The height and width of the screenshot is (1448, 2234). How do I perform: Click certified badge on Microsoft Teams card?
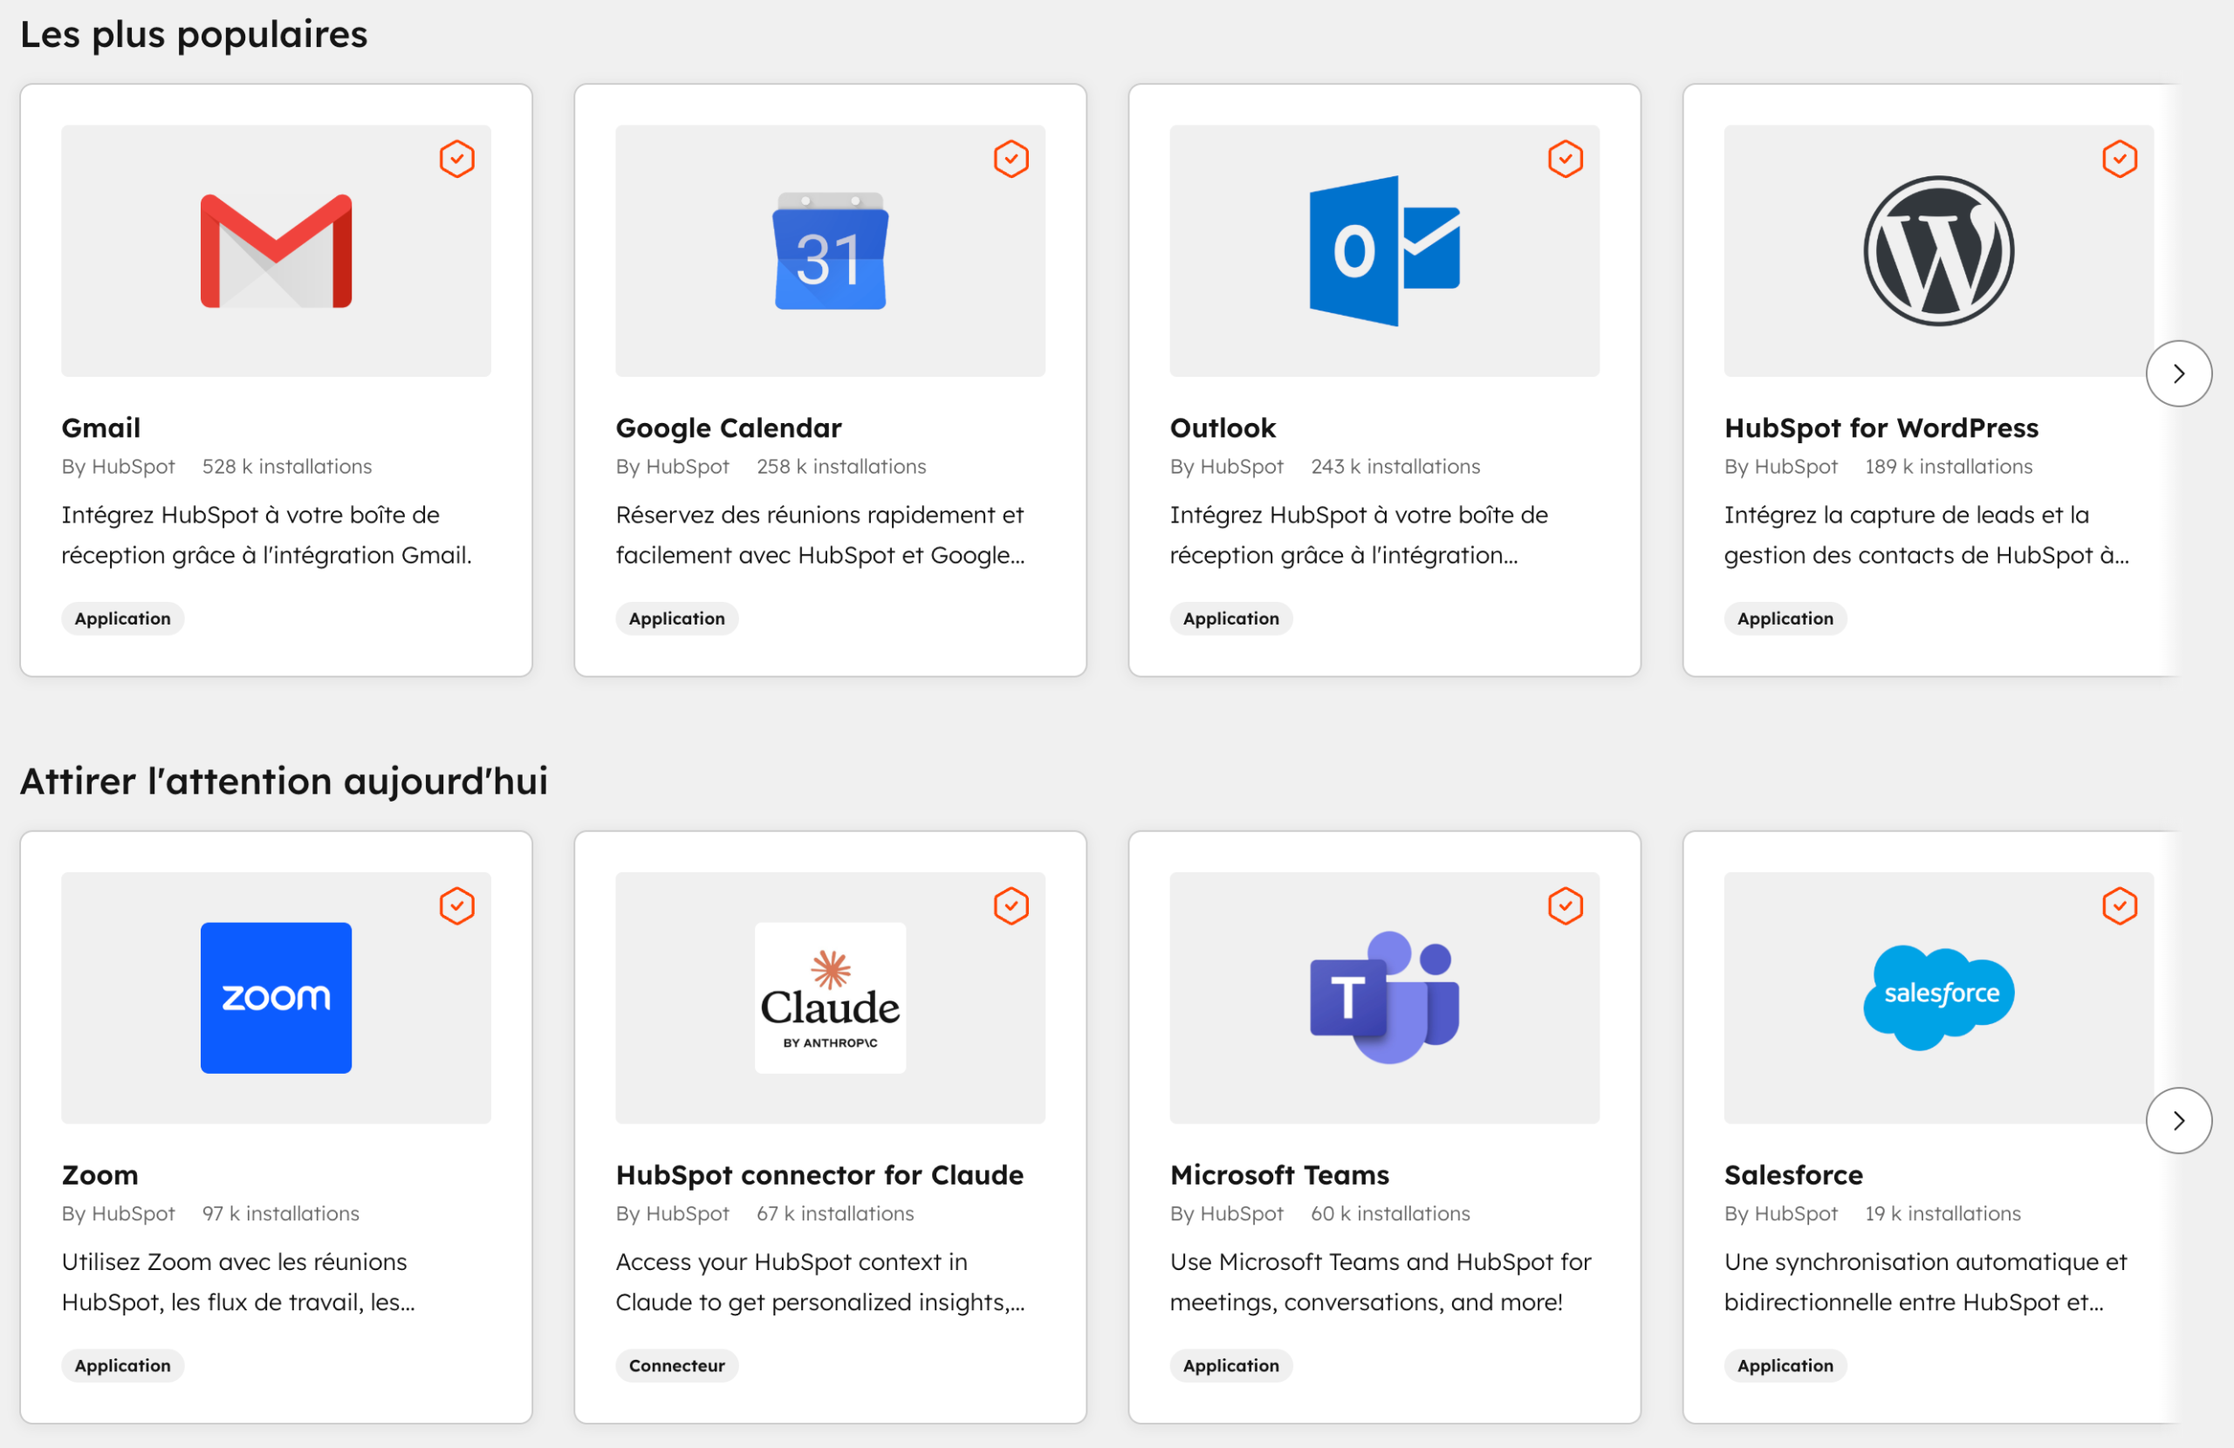[1566, 905]
